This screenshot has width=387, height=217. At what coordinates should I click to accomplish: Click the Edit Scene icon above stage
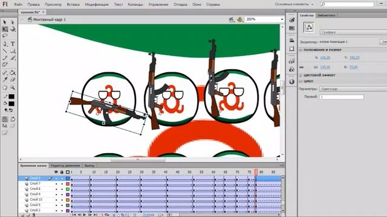point(231,19)
